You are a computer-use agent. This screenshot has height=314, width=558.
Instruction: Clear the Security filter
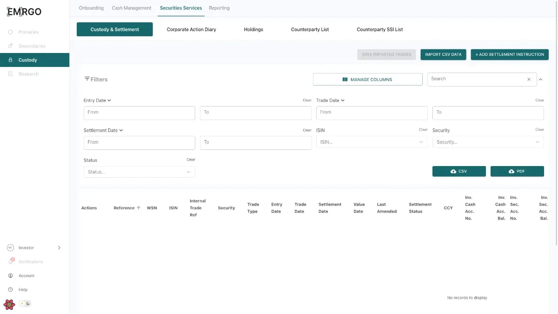point(539,130)
